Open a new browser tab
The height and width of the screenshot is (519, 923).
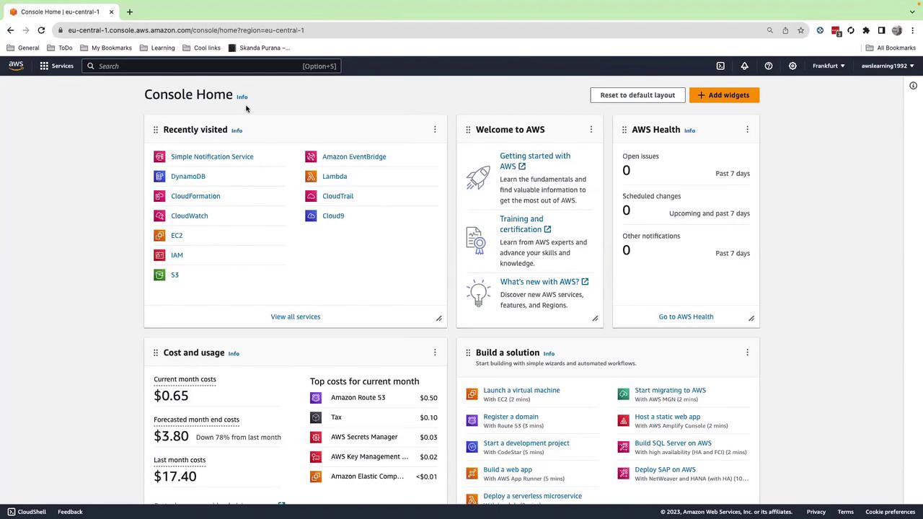(x=130, y=12)
